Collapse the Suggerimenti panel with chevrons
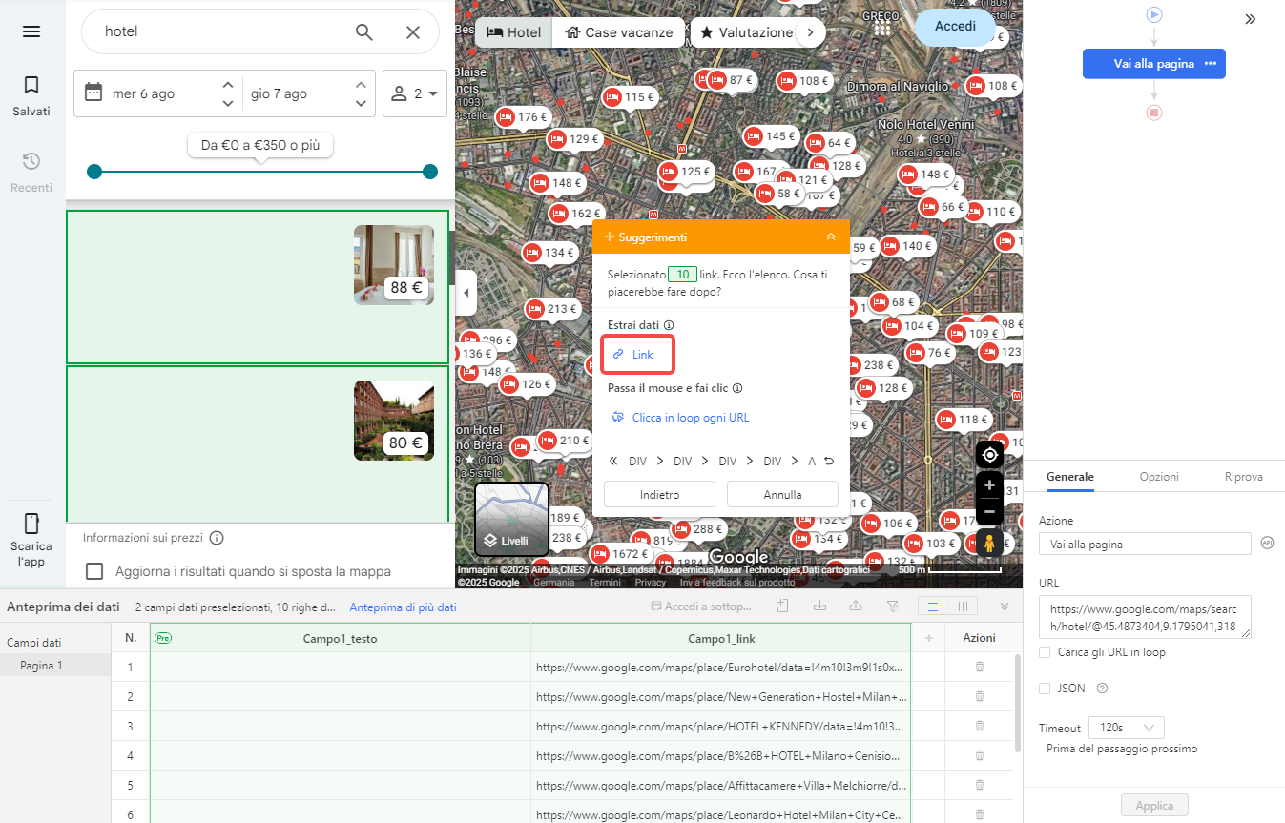The image size is (1285, 823). click(831, 237)
